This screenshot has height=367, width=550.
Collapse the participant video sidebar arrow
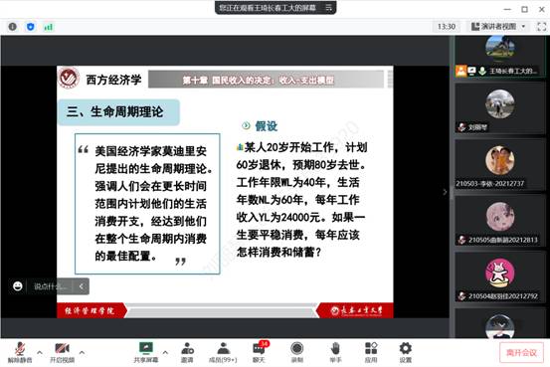coord(445,192)
